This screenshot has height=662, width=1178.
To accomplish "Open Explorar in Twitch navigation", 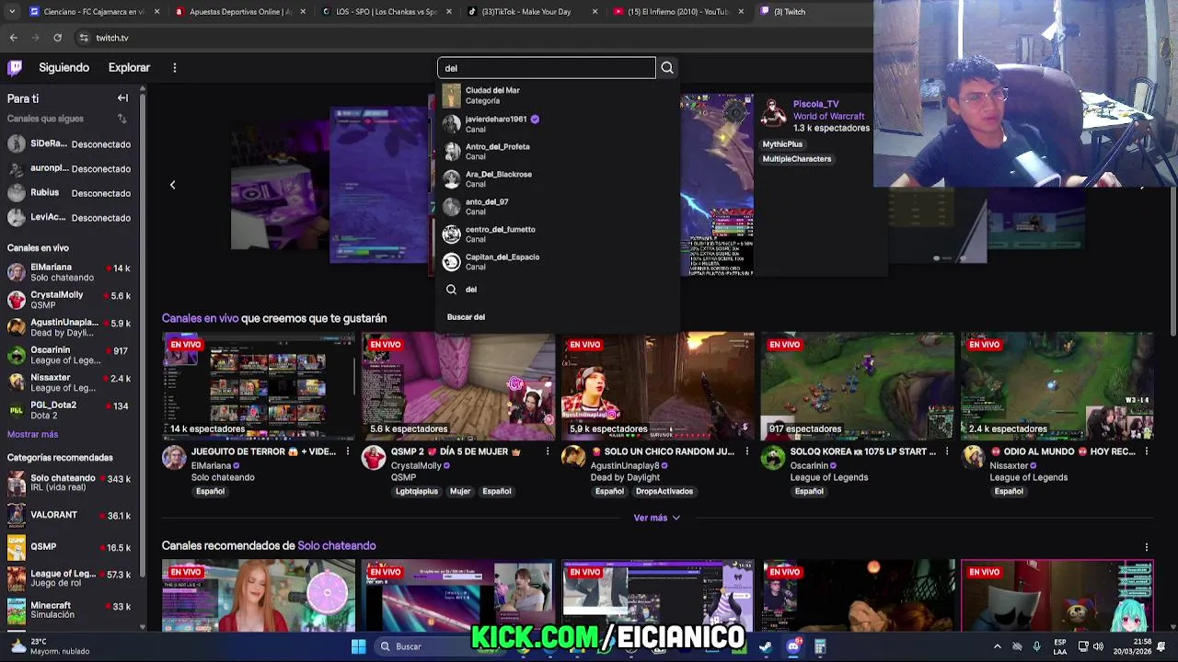I will click(129, 67).
